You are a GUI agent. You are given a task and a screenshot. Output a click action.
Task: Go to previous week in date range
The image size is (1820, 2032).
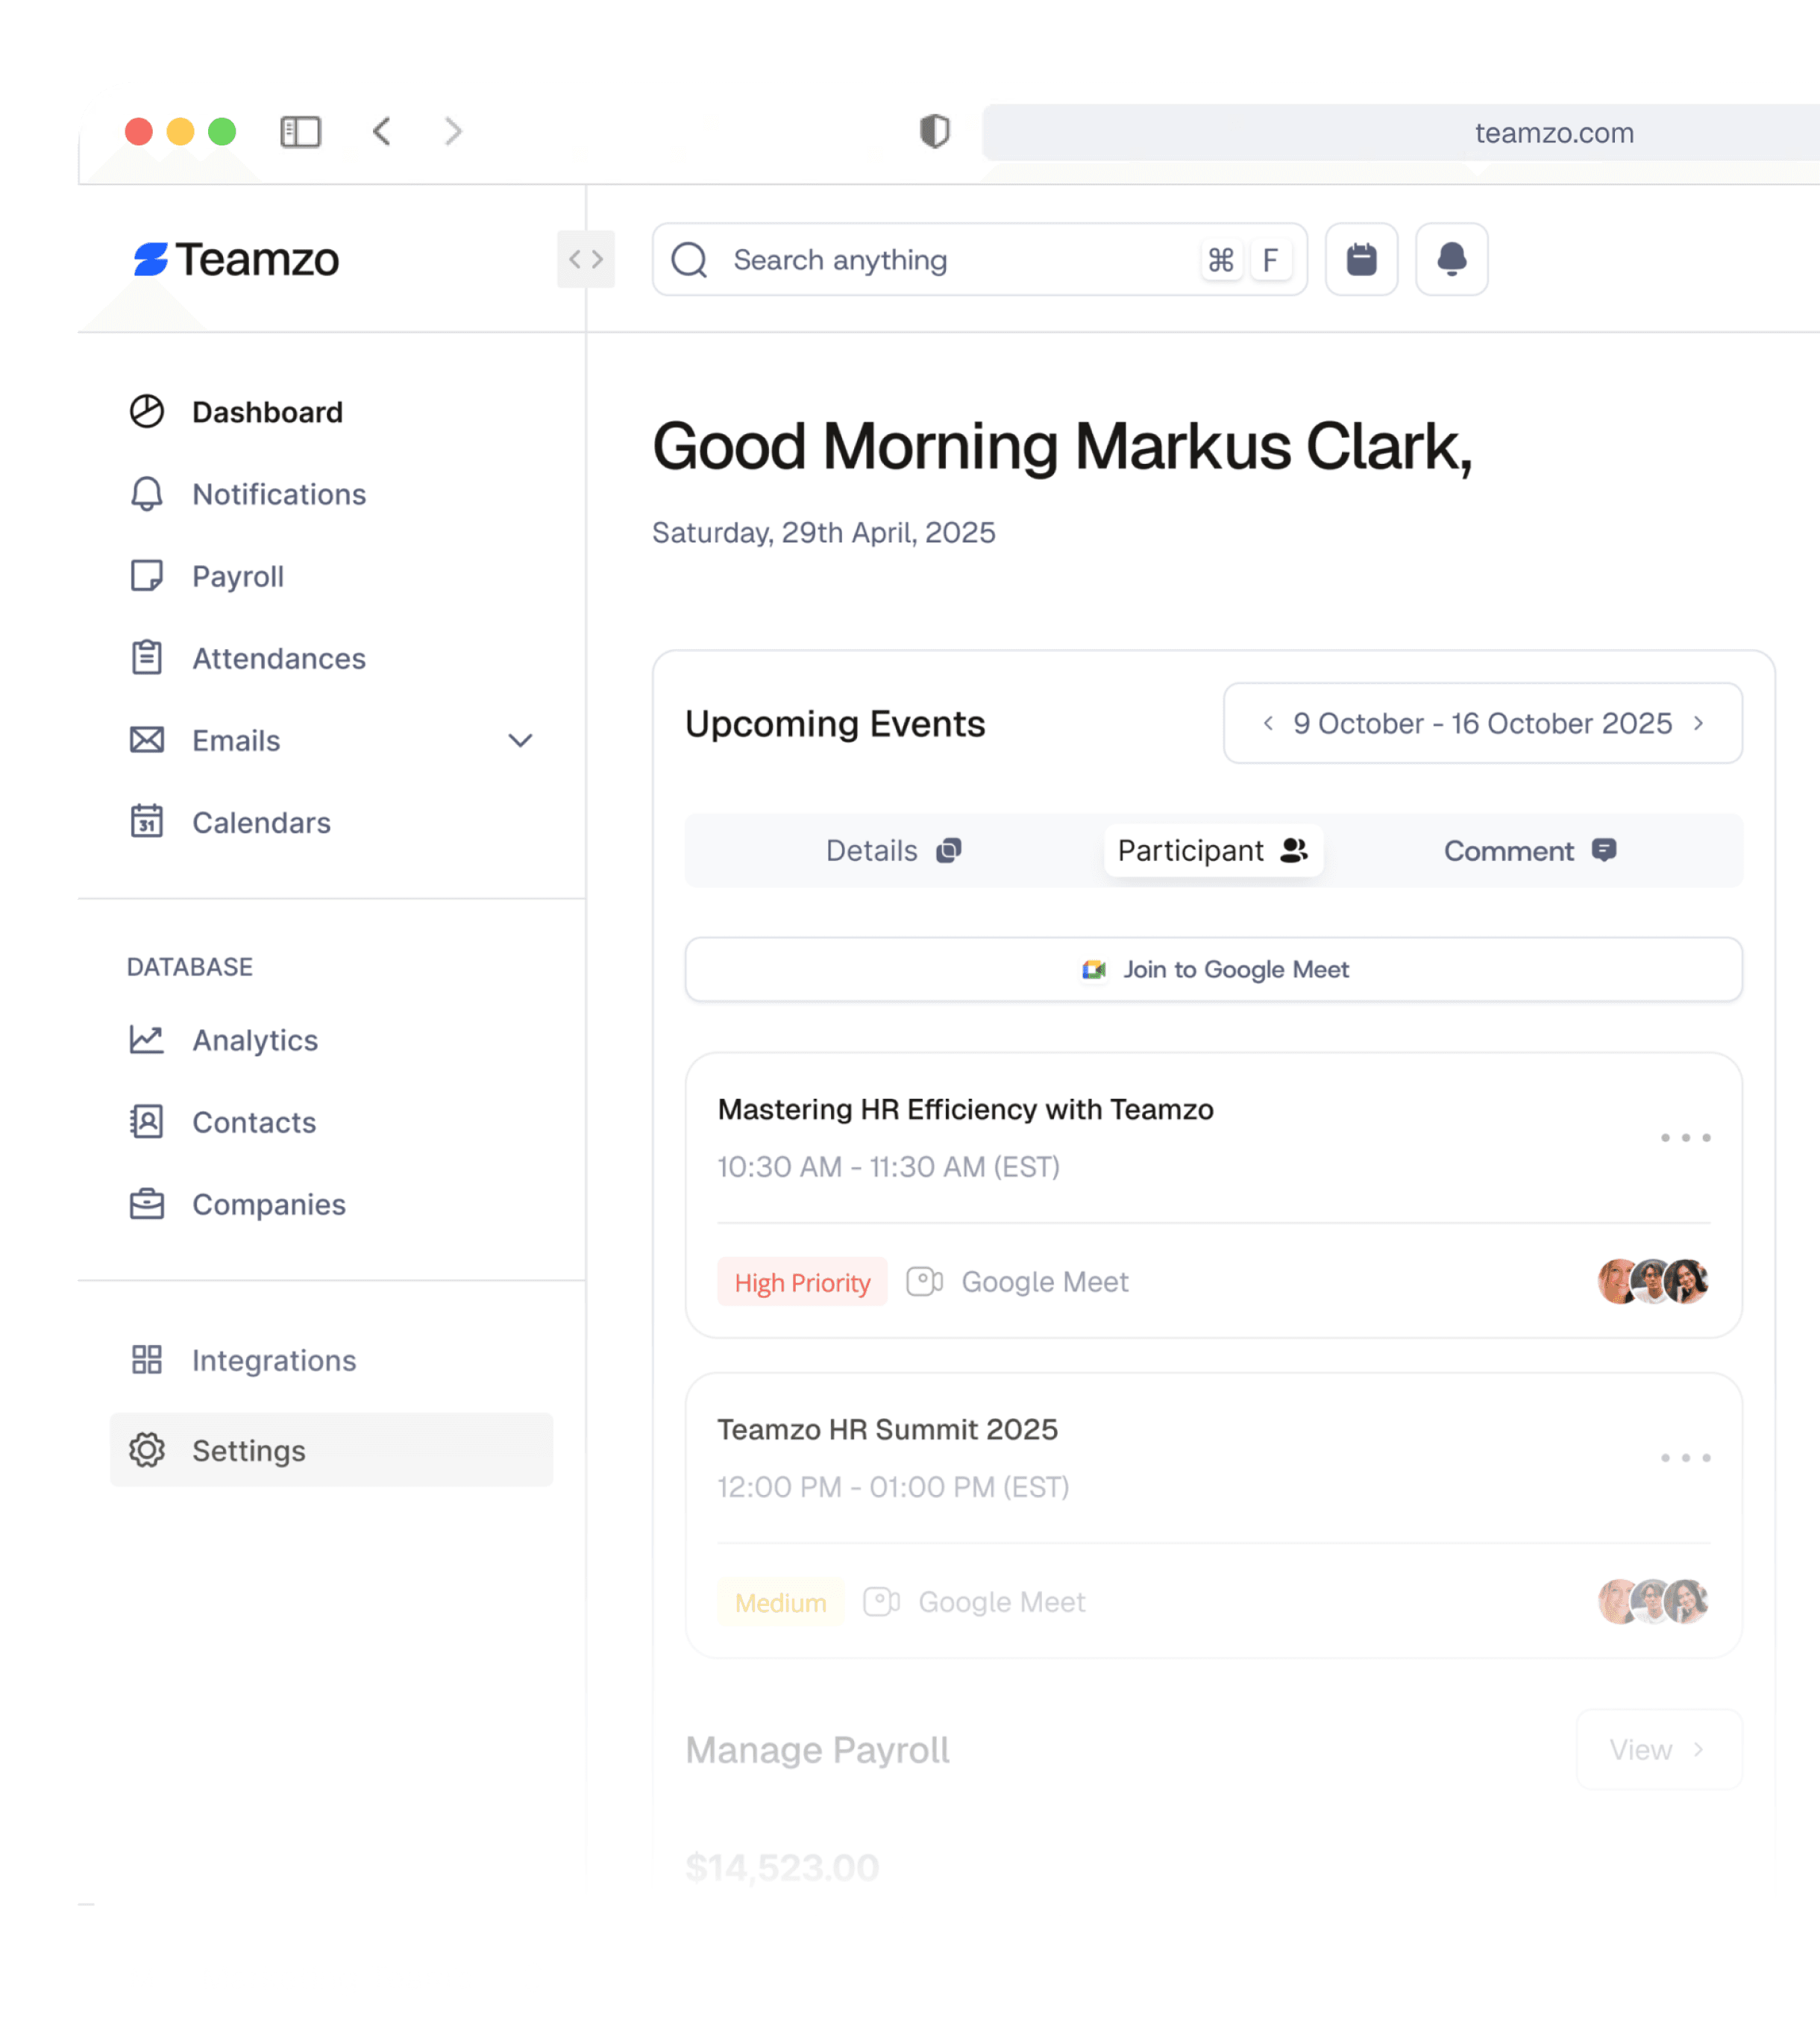(1268, 723)
